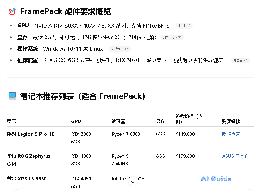This screenshot has width=261, height=191.
Task: Open the ASUS 日本官 purchase link
Action: (235, 156)
